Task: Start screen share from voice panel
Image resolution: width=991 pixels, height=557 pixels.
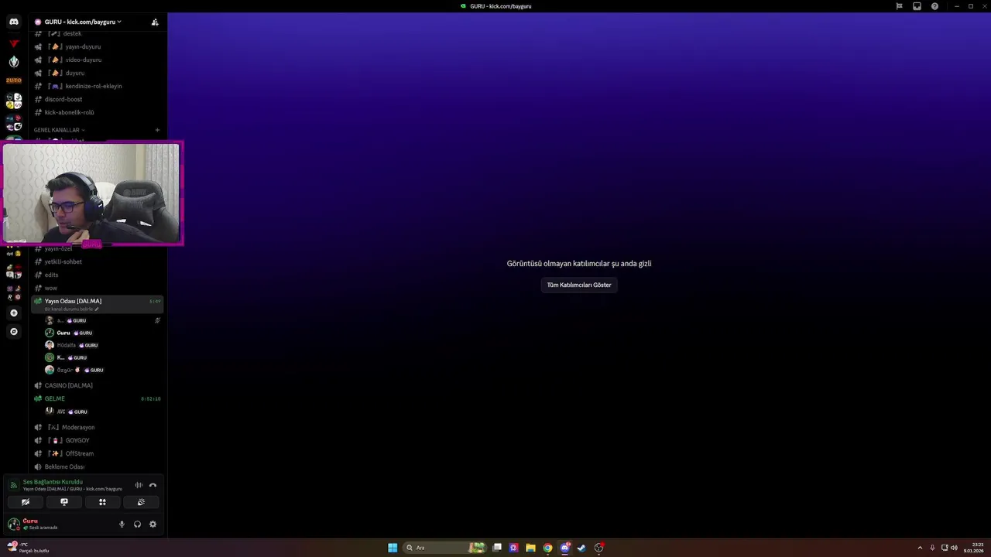Action: click(64, 502)
